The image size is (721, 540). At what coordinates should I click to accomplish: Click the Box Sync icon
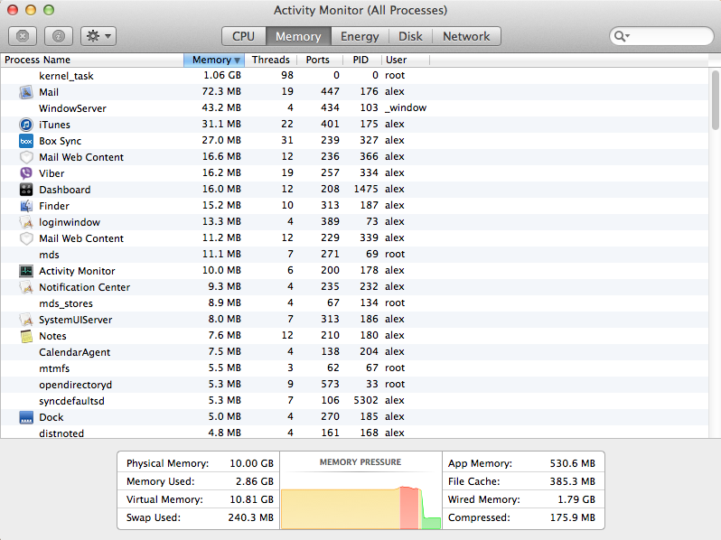pos(26,141)
